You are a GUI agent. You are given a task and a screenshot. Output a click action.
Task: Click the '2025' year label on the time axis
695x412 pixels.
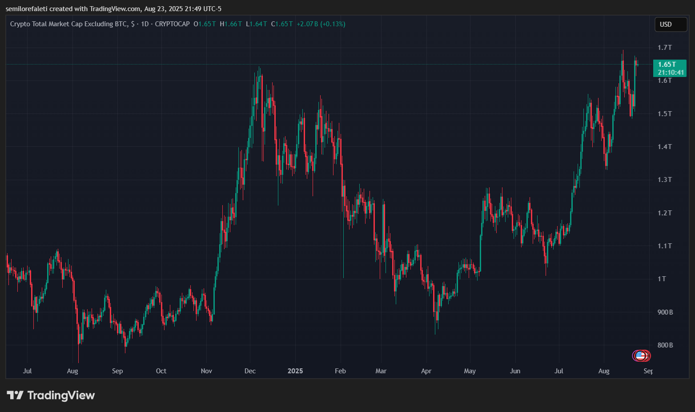[295, 371]
